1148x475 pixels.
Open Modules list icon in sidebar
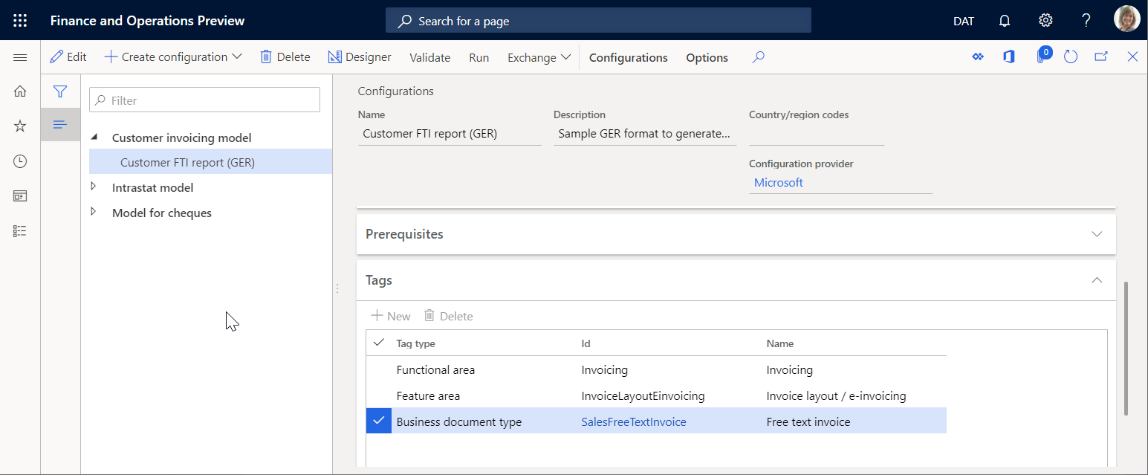[x=20, y=231]
